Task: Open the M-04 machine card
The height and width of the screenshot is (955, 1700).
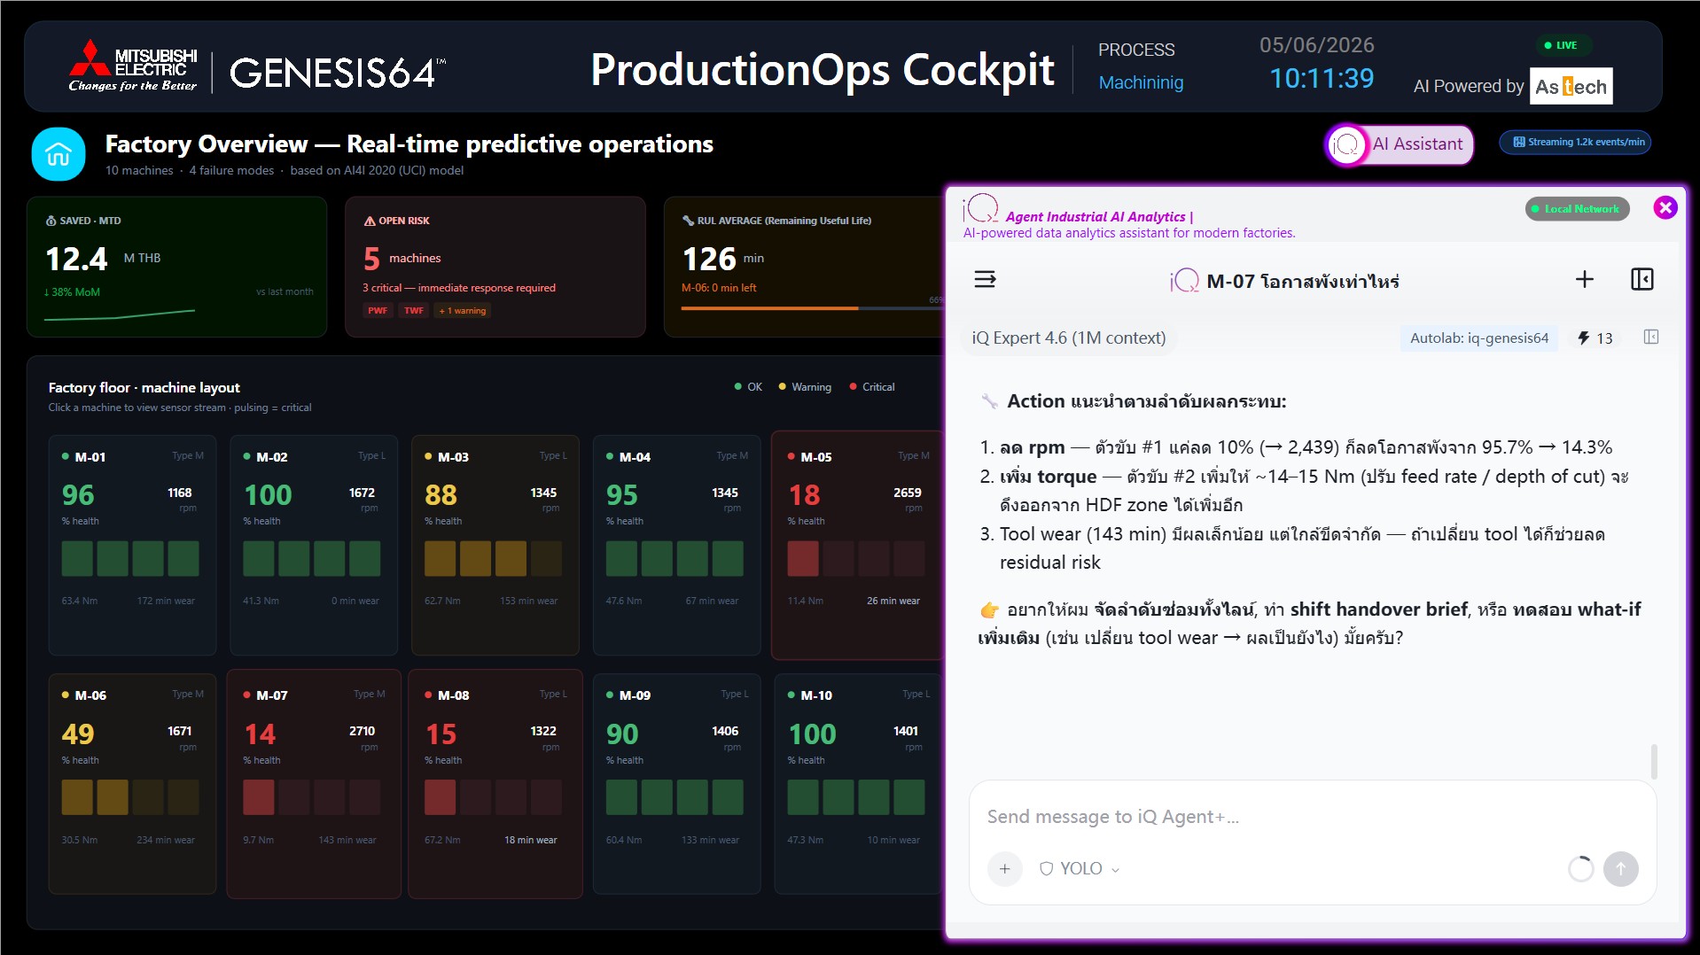Action: [676, 545]
